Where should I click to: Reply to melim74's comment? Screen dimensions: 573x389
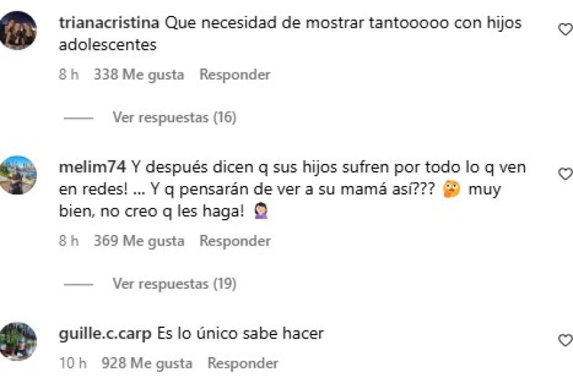235,241
